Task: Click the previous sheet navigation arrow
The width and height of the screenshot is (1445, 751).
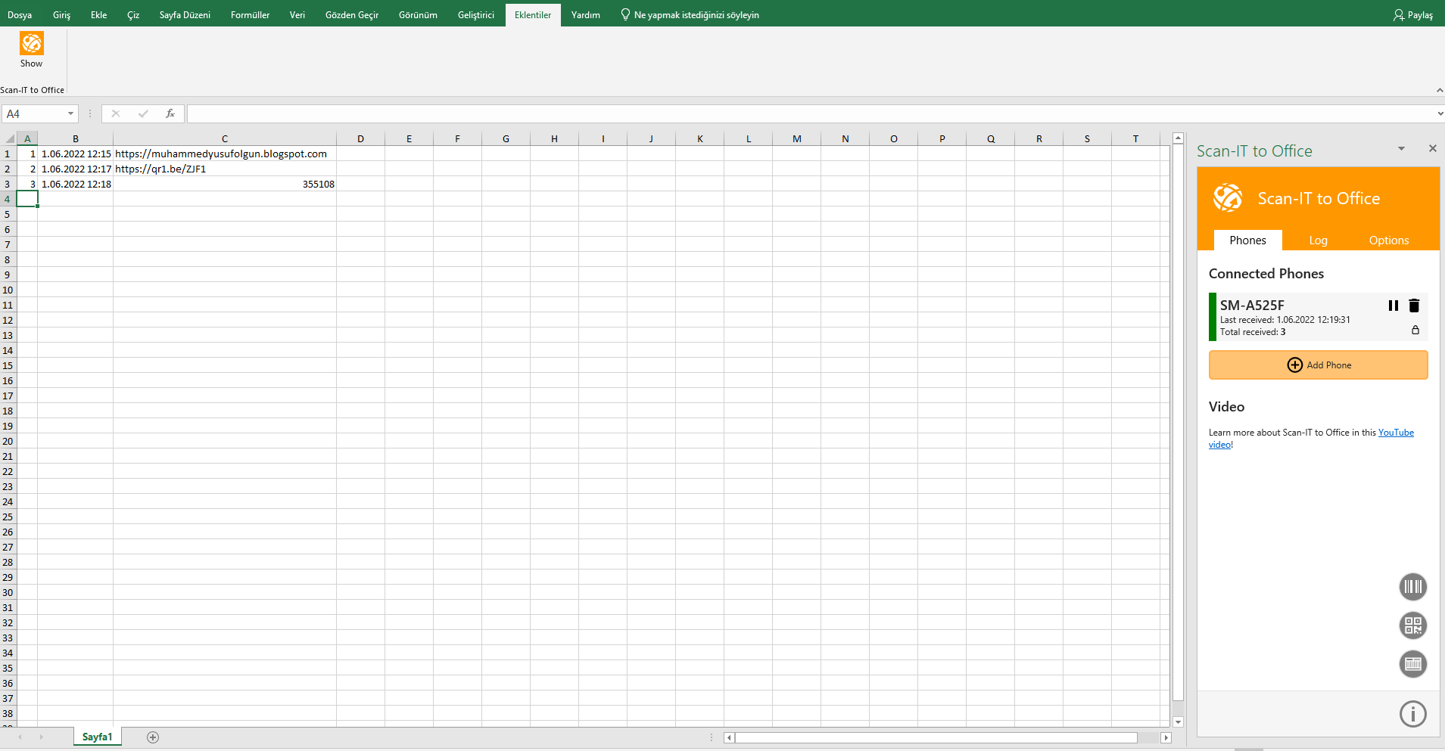Action: [x=20, y=737]
